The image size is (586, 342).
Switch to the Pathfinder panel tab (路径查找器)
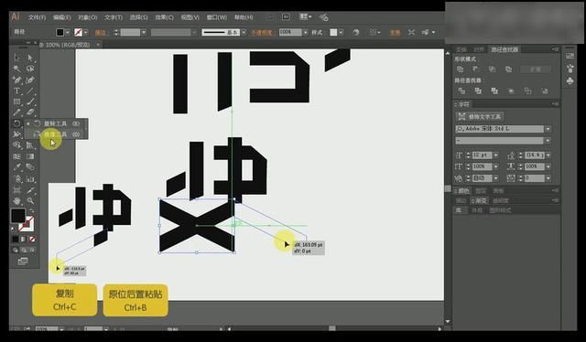[505, 49]
